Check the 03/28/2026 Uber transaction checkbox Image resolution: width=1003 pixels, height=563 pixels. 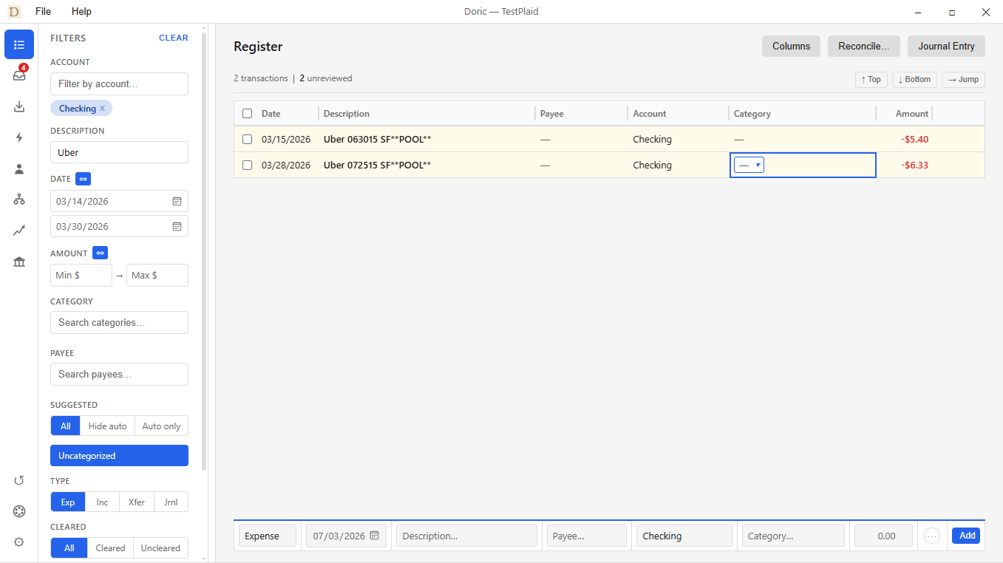pos(247,165)
